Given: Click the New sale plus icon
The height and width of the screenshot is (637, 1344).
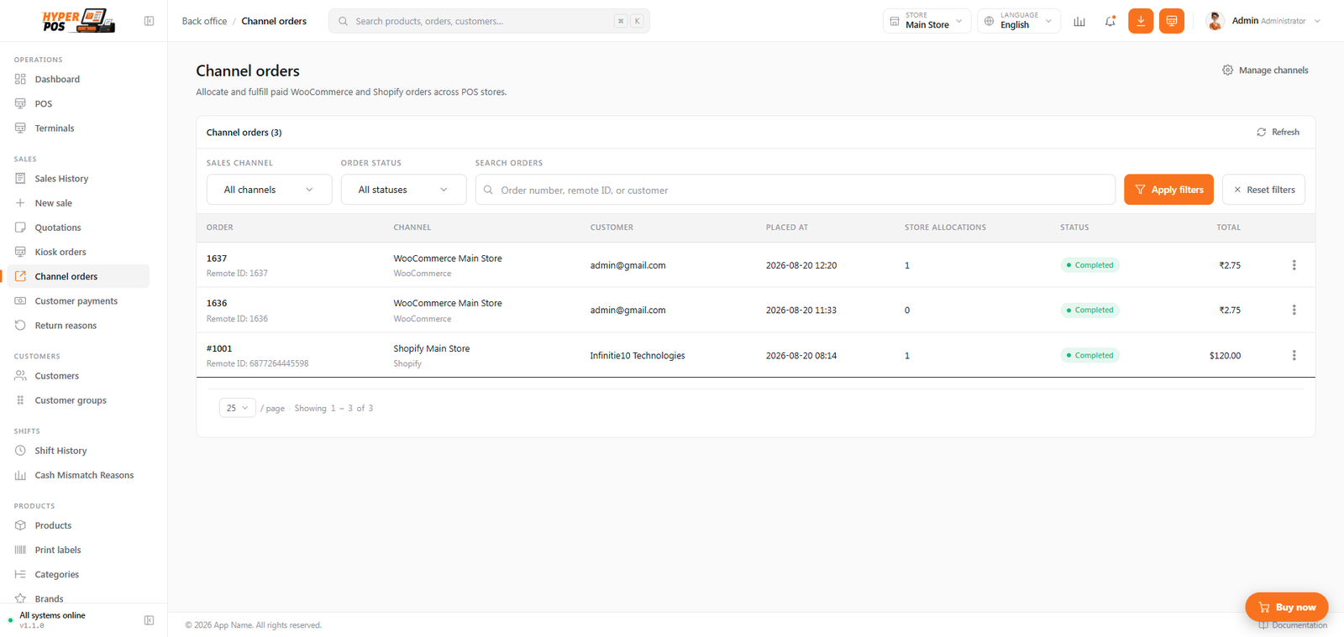Looking at the screenshot, I should pos(20,202).
